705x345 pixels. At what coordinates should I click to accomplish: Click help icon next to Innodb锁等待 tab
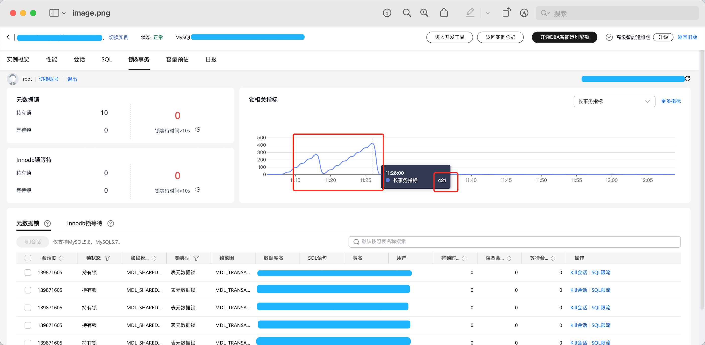click(110, 223)
